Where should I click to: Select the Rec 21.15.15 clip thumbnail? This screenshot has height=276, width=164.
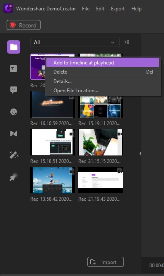tap(101, 142)
